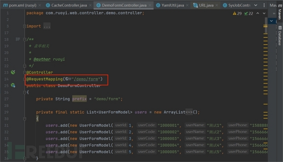Collapse static initializer block at line 30

(x=25, y=119)
